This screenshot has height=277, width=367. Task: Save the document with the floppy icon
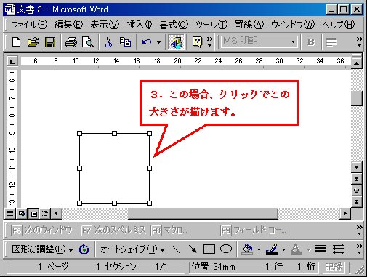click(x=50, y=42)
